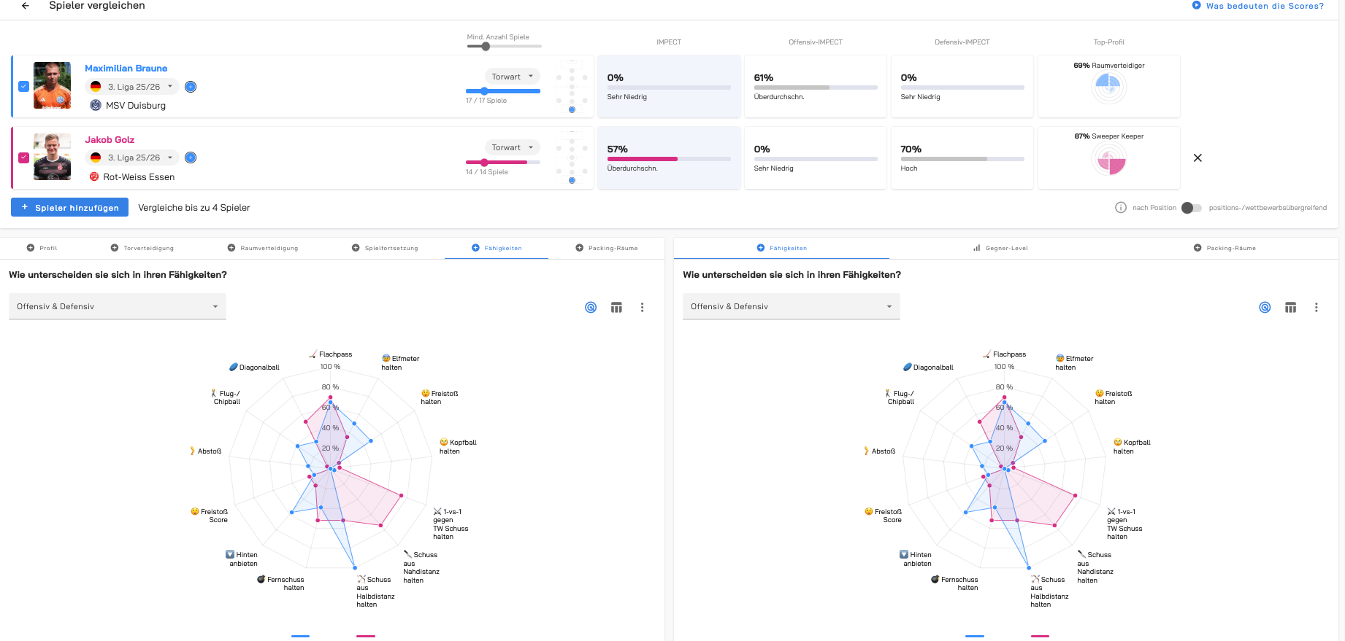Switch to the Torverteidigung tab

coord(142,249)
